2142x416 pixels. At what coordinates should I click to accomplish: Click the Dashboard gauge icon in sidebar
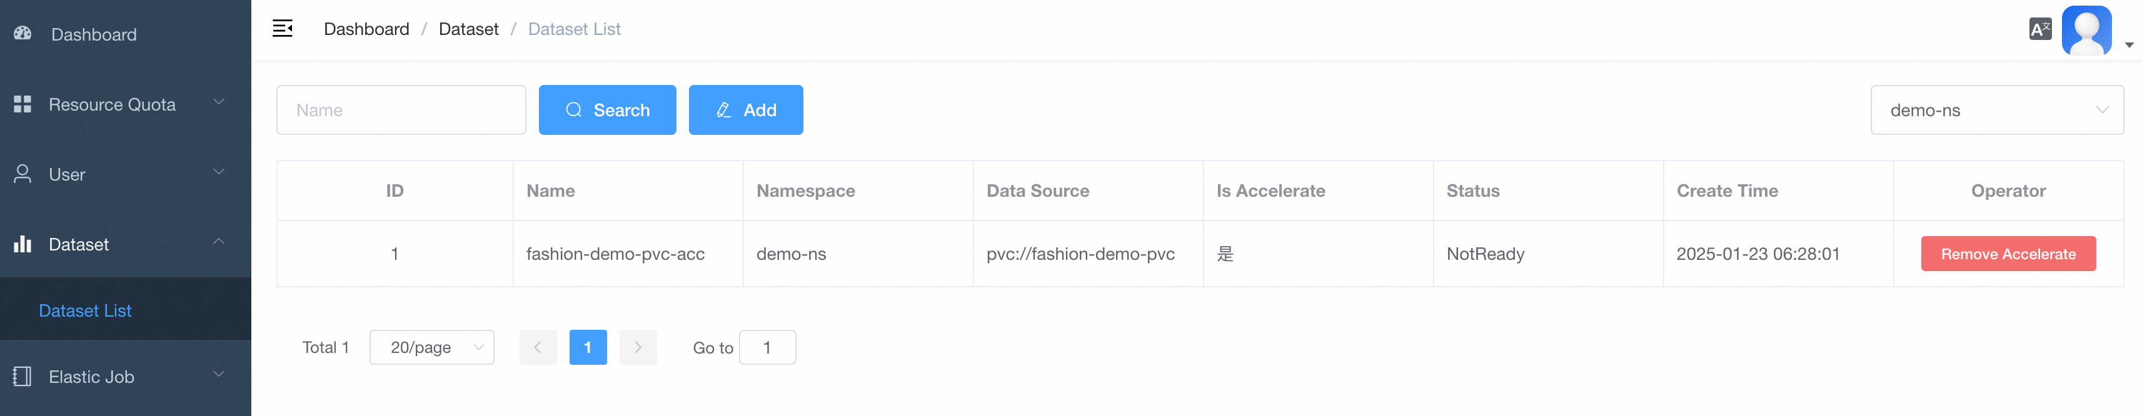coord(23,33)
